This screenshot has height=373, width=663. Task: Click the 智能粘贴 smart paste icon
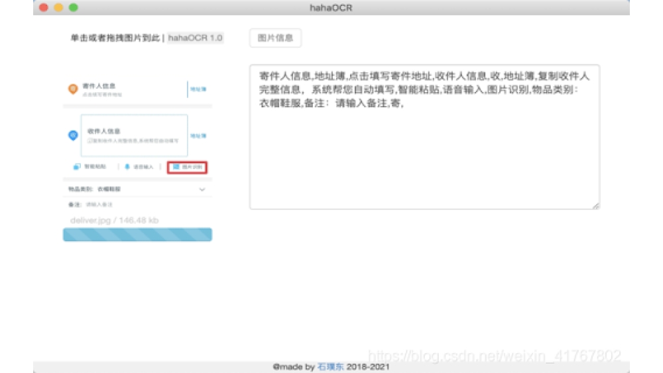(77, 167)
